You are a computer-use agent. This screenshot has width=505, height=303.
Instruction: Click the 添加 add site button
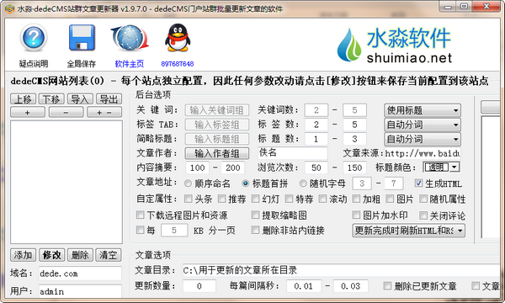(24, 255)
